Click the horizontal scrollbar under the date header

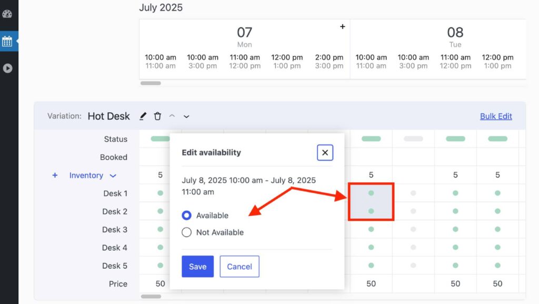[x=151, y=83]
